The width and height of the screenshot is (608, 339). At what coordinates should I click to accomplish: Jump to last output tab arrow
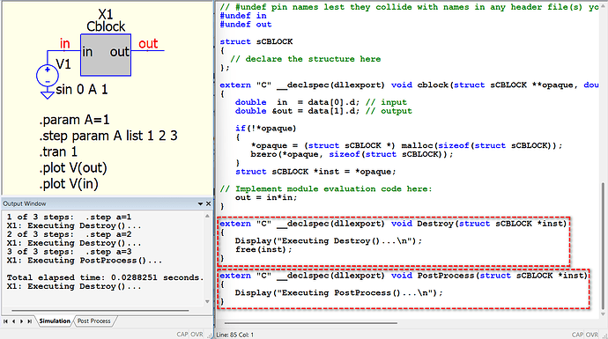coord(29,321)
